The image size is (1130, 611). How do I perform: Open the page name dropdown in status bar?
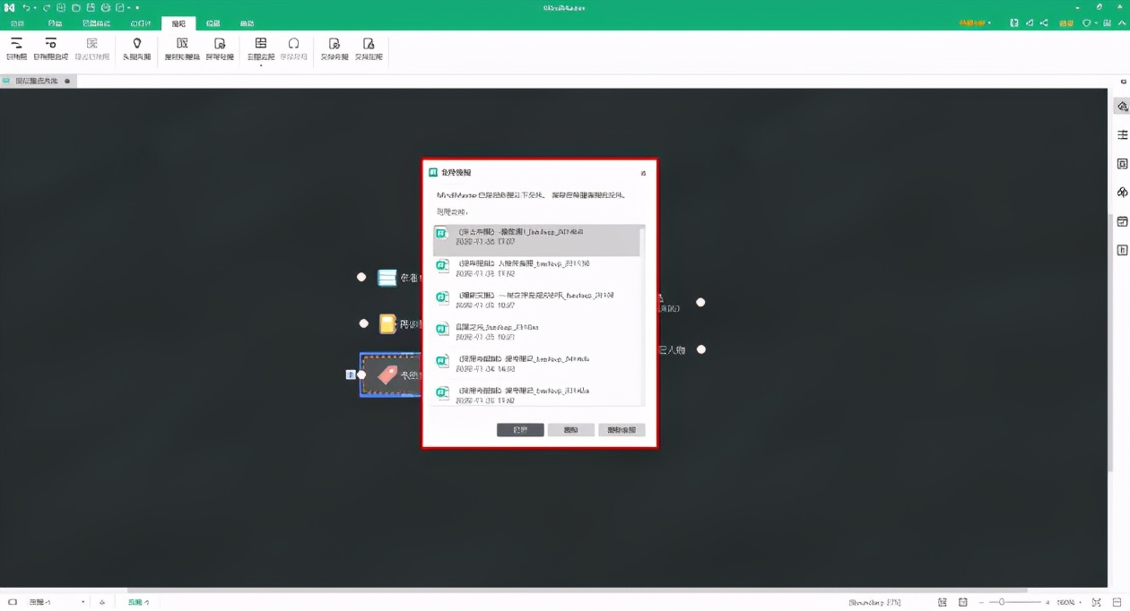coord(56,602)
